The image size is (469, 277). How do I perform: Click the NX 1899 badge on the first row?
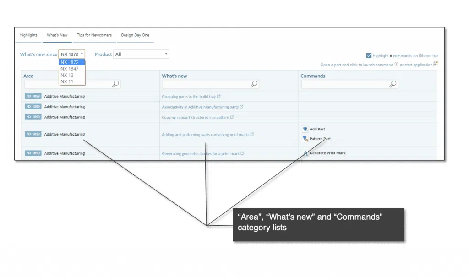click(x=32, y=96)
